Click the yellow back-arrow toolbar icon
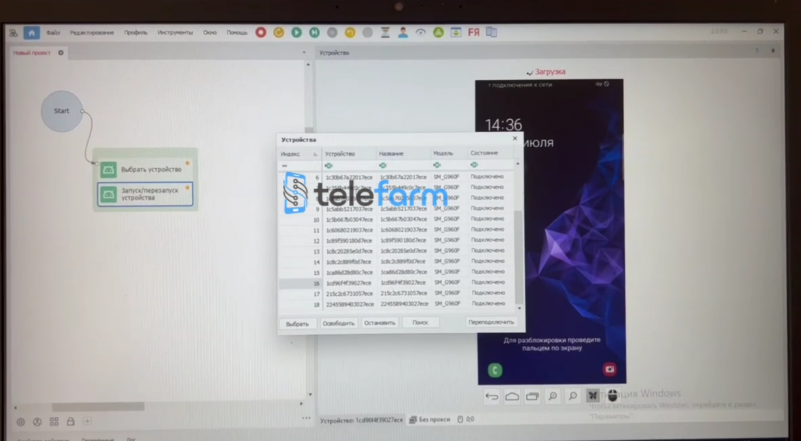The width and height of the screenshot is (801, 441). (350, 33)
